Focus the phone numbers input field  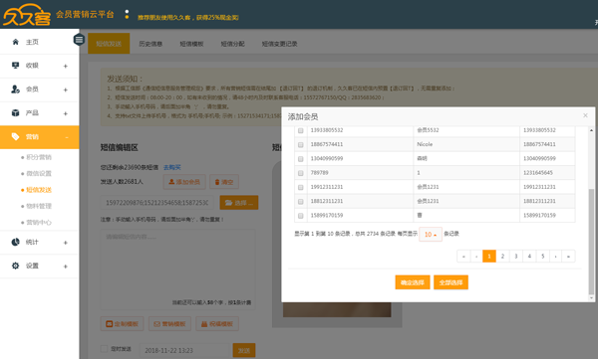point(157,203)
